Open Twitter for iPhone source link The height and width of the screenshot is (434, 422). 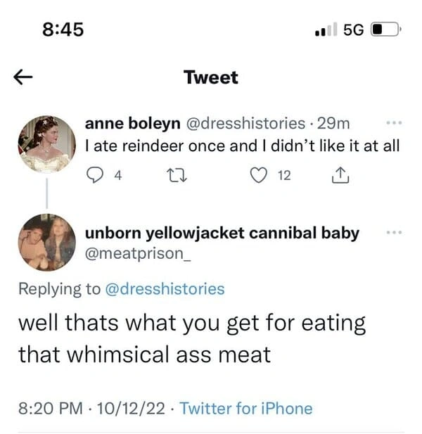pyautogui.click(x=246, y=409)
